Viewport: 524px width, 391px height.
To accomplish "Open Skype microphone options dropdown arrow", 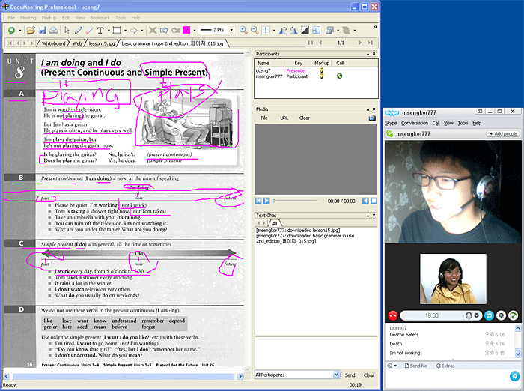I will [477, 315].
